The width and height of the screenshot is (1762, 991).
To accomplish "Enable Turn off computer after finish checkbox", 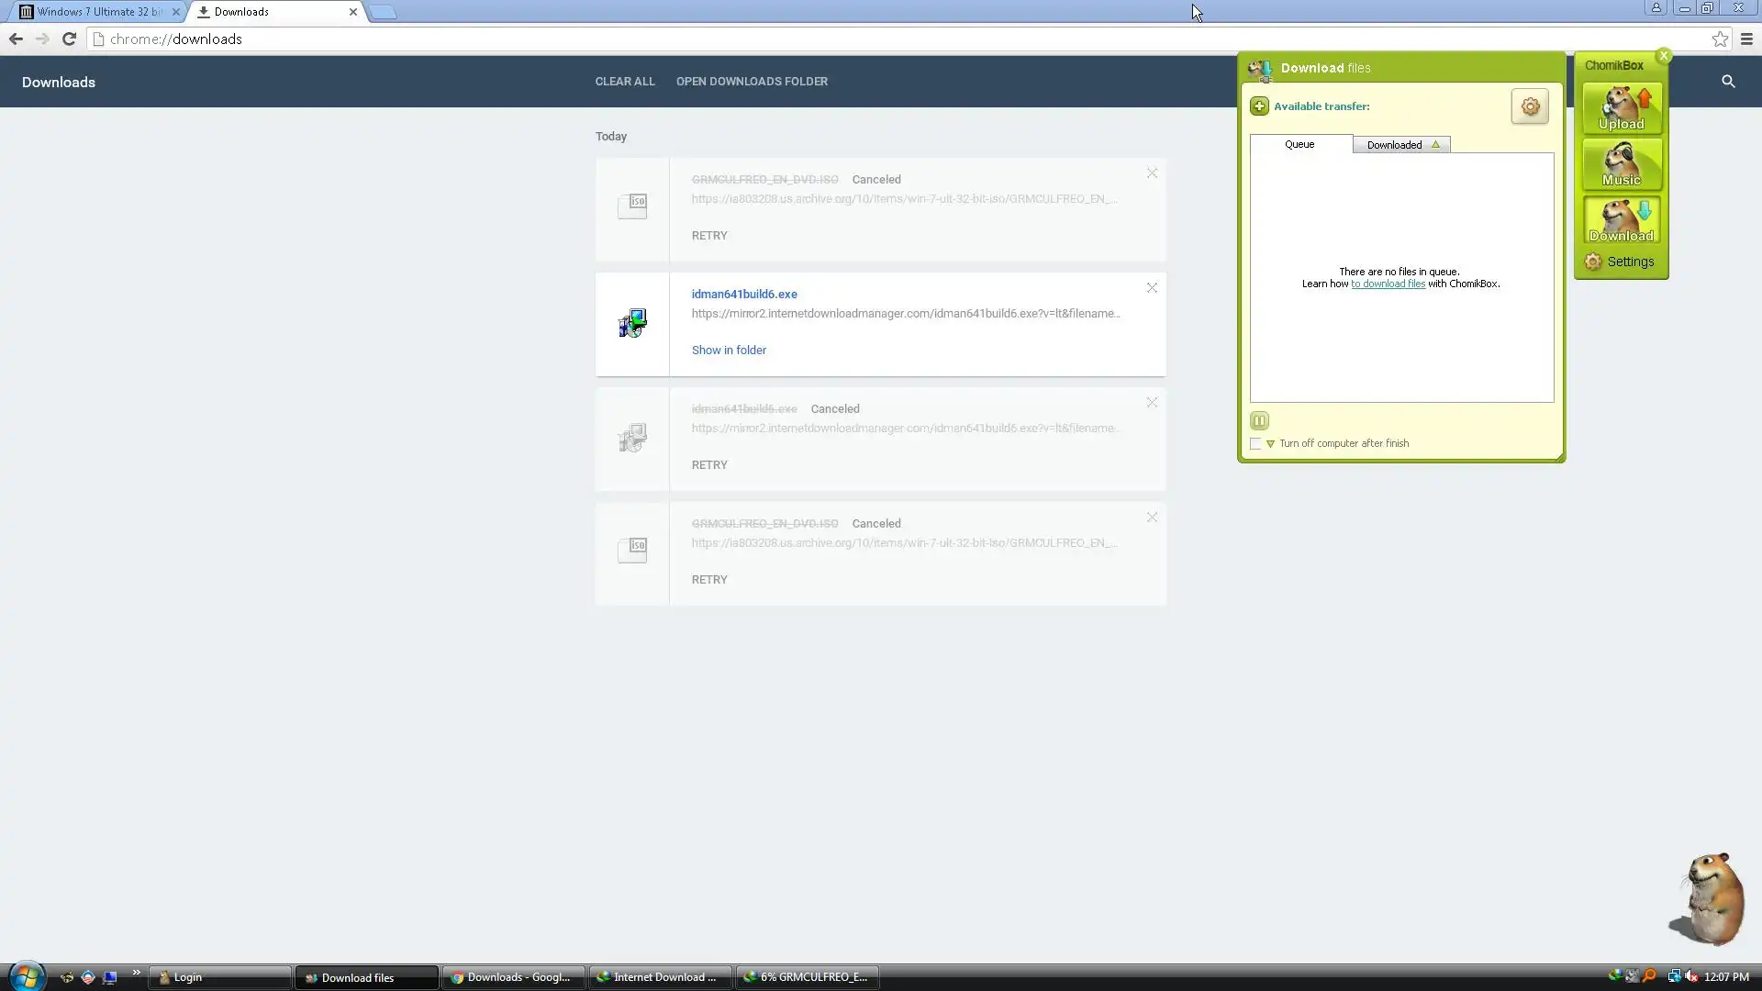I will (1255, 444).
